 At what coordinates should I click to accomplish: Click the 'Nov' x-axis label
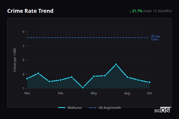click(27, 93)
